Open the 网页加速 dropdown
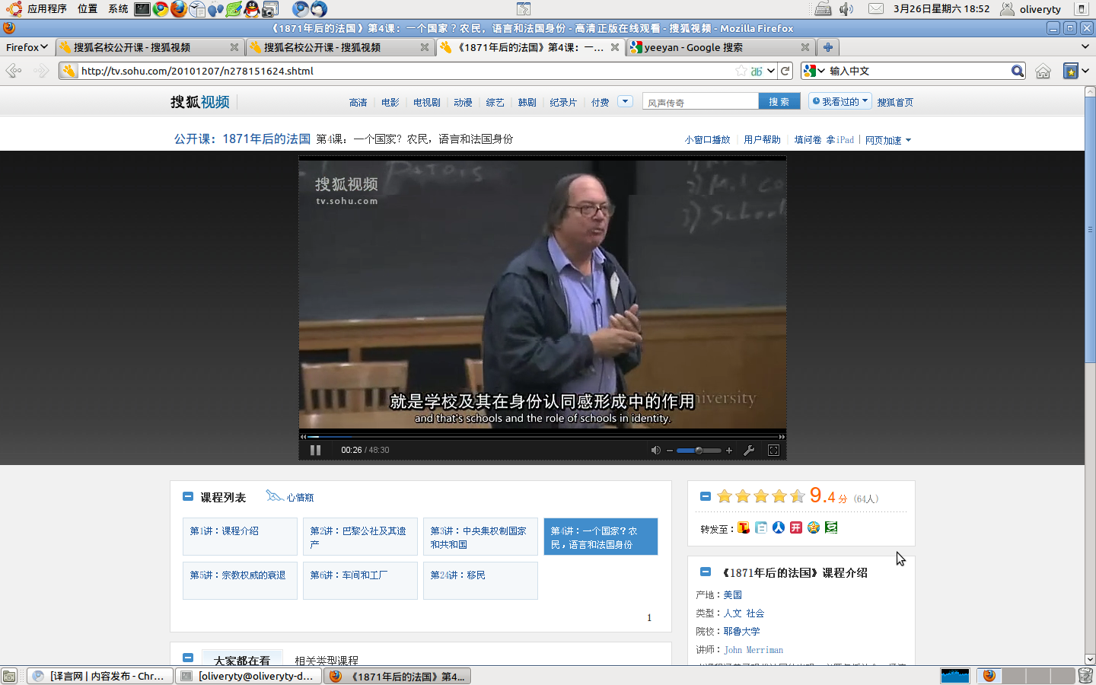Viewport: 1096px width, 685px height. click(x=887, y=140)
